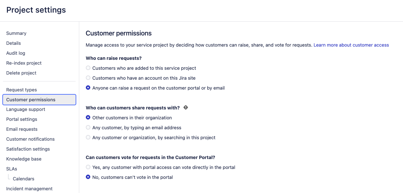Select 'Customers who have an account' option

point(88,78)
